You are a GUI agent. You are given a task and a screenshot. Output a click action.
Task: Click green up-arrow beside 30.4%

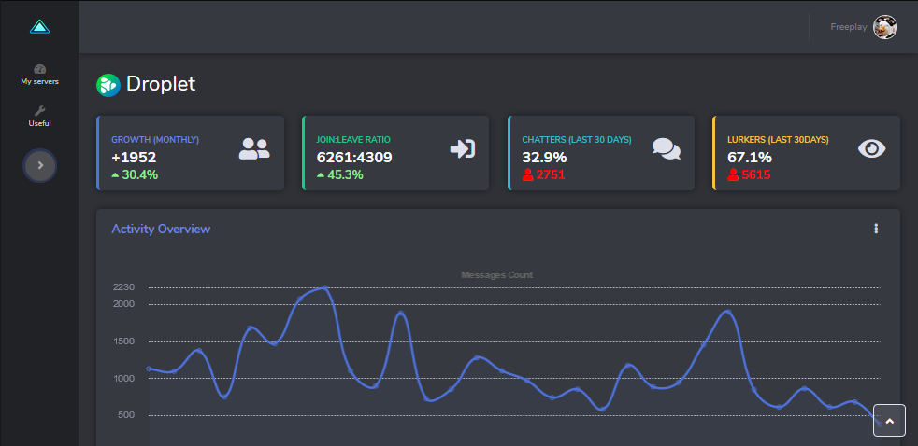(x=115, y=174)
